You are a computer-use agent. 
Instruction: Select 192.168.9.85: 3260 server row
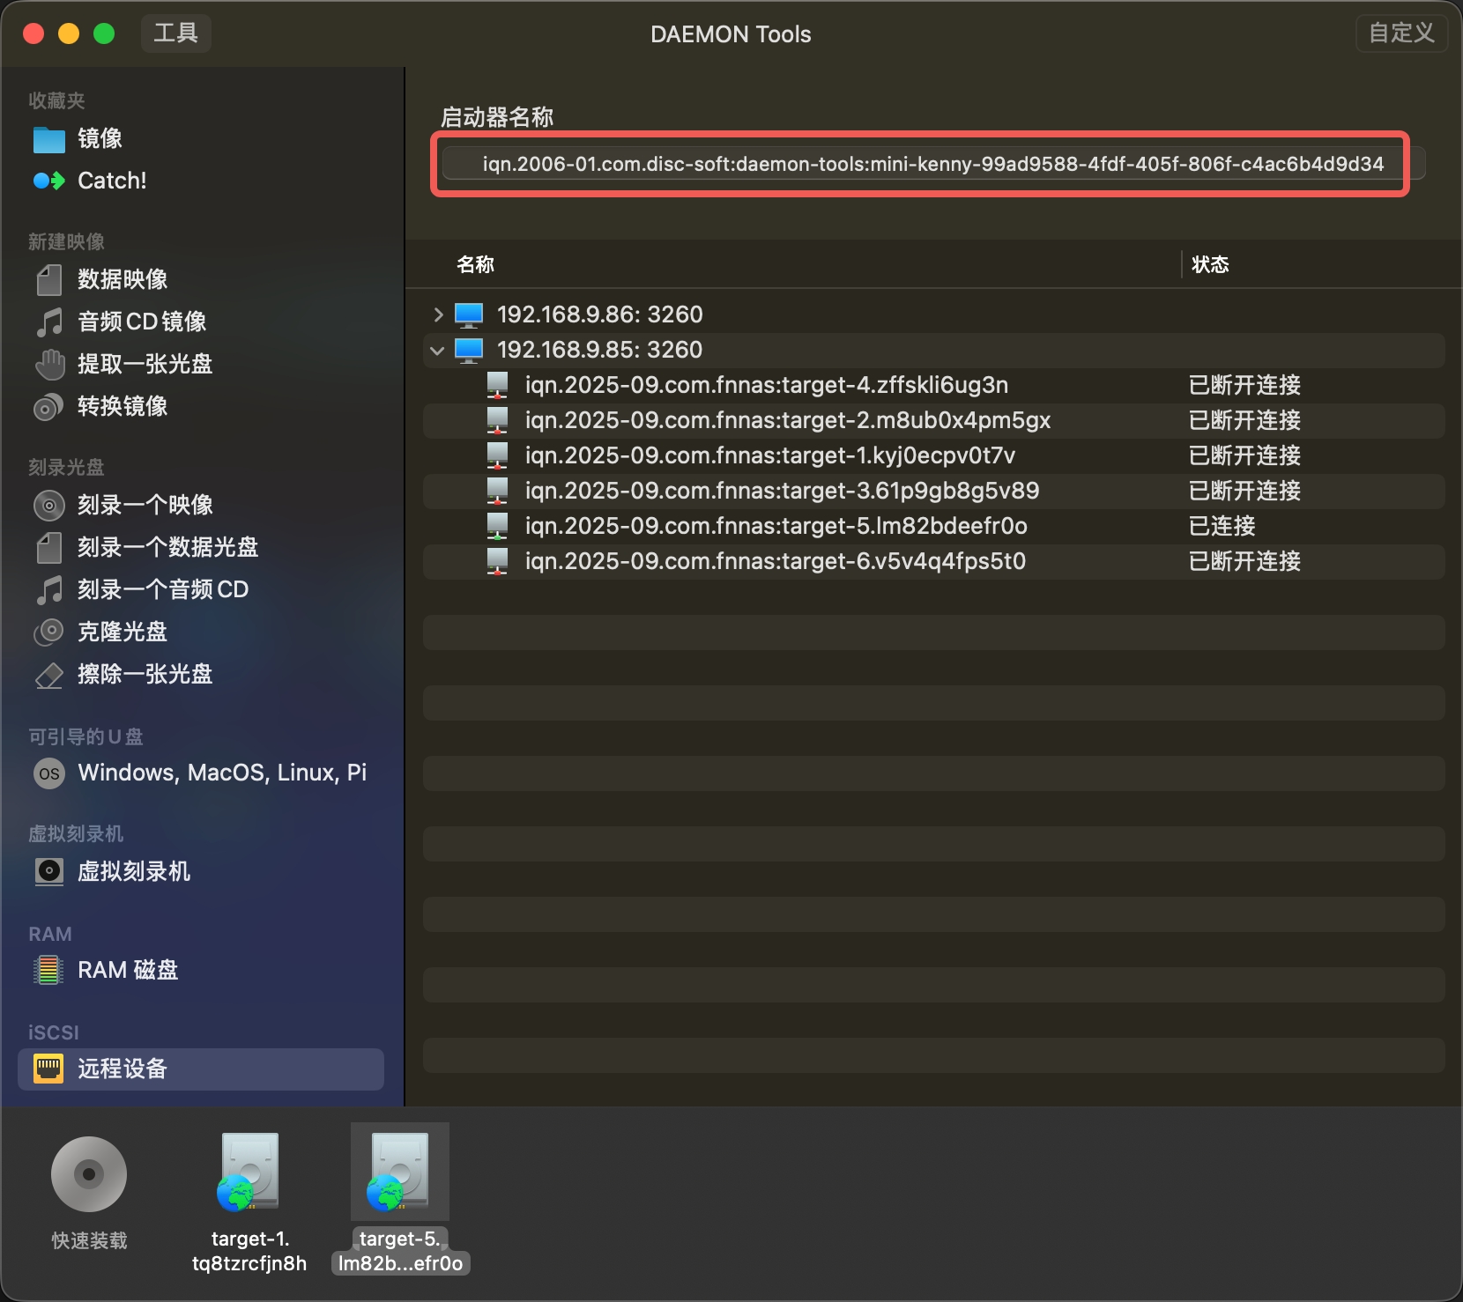click(x=934, y=351)
